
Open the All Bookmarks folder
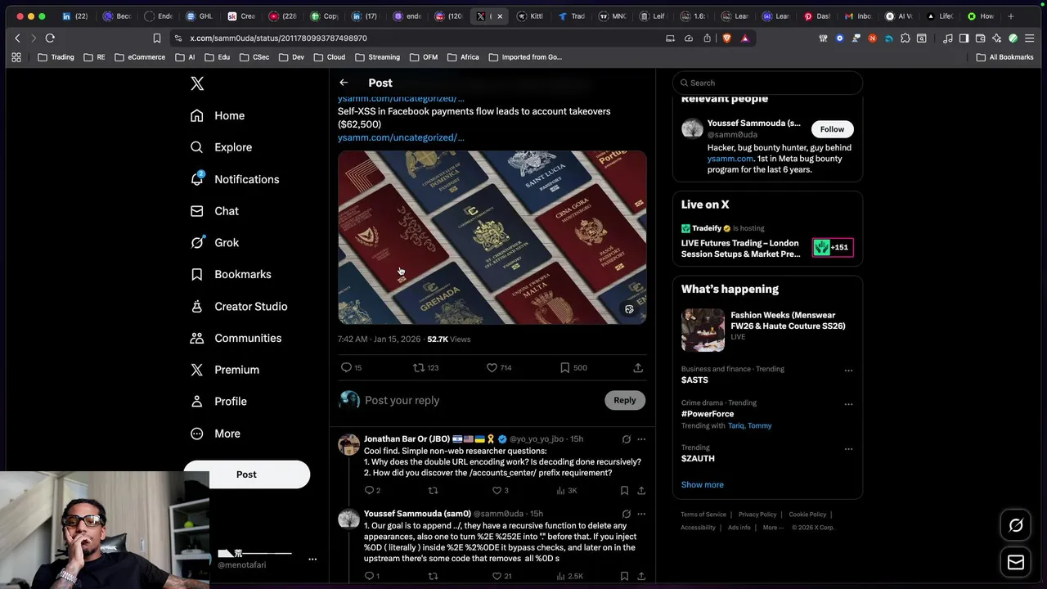[1005, 57]
